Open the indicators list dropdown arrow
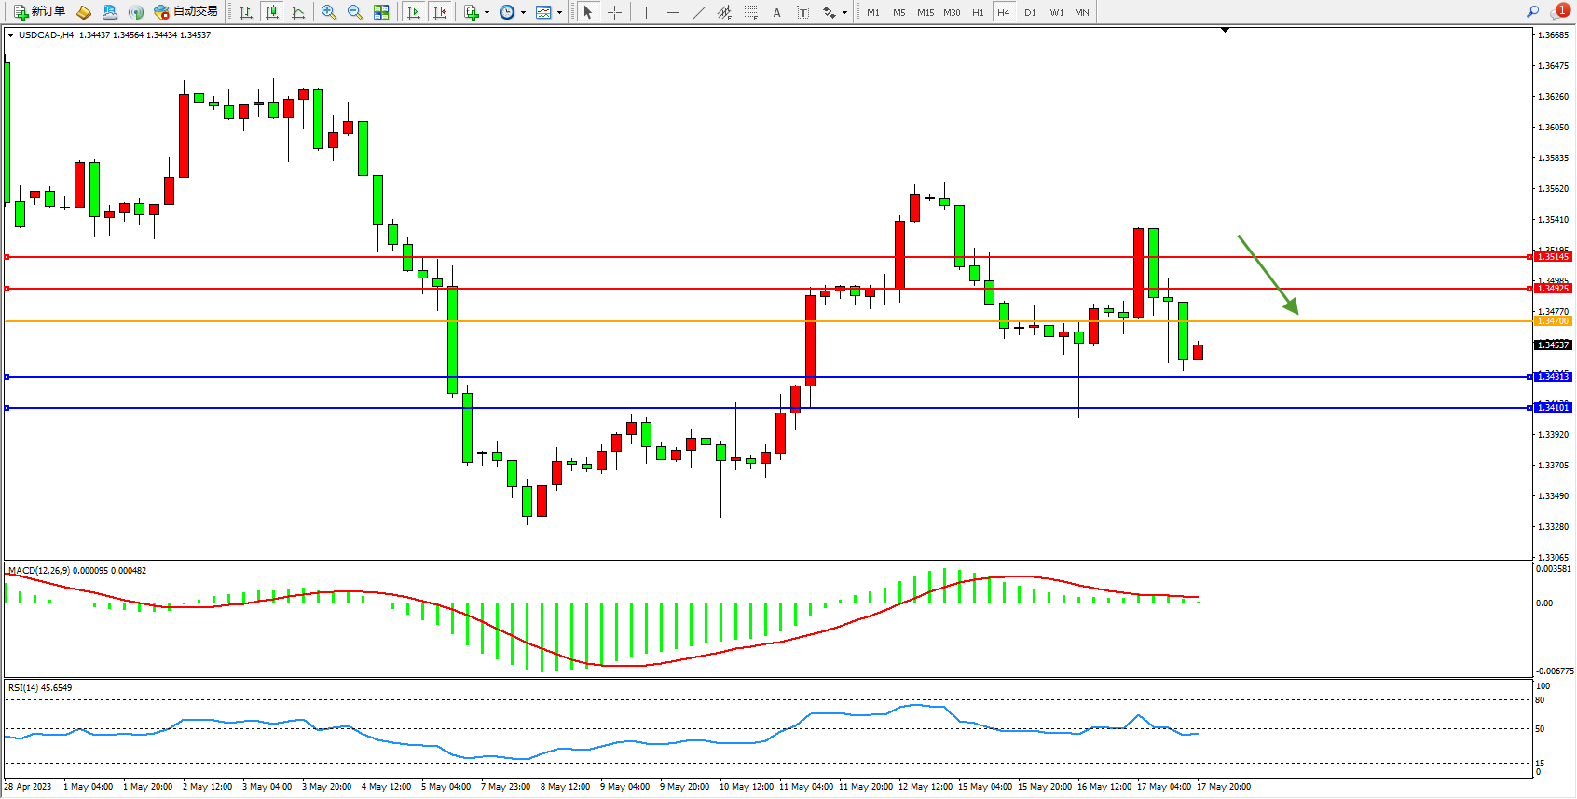This screenshot has height=799, width=1577. (x=487, y=13)
